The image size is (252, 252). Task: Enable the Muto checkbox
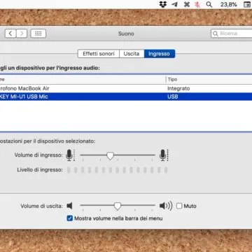click(179, 206)
